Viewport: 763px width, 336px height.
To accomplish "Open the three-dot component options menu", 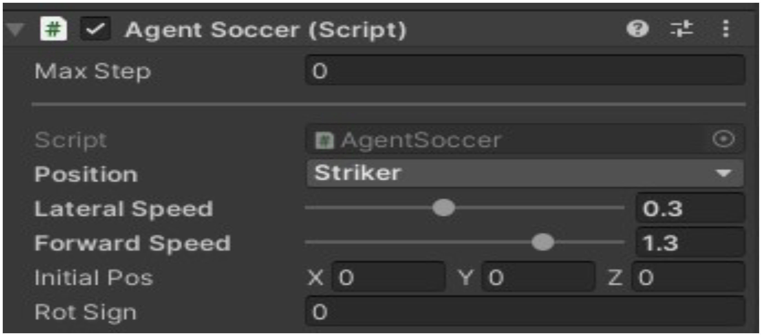I will click(726, 29).
